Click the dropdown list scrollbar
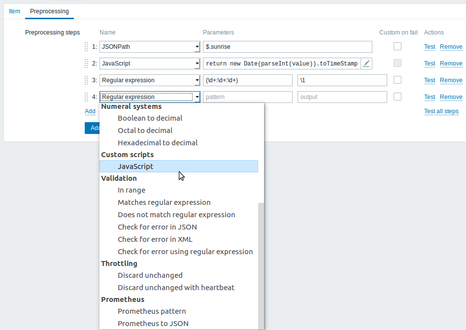466x330 pixels. pyautogui.click(x=261, y=266)
